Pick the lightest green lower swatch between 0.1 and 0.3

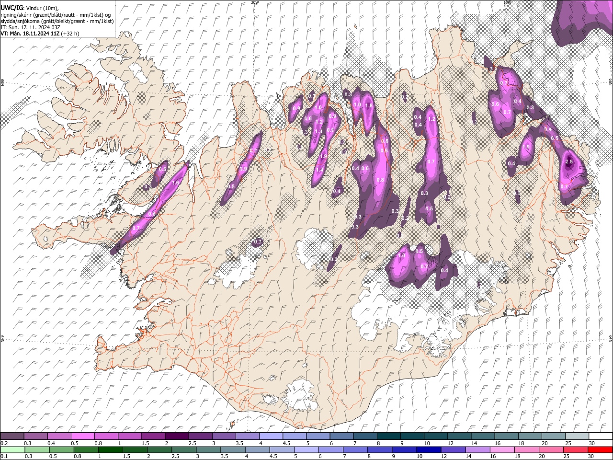click(x=12, y=449)
